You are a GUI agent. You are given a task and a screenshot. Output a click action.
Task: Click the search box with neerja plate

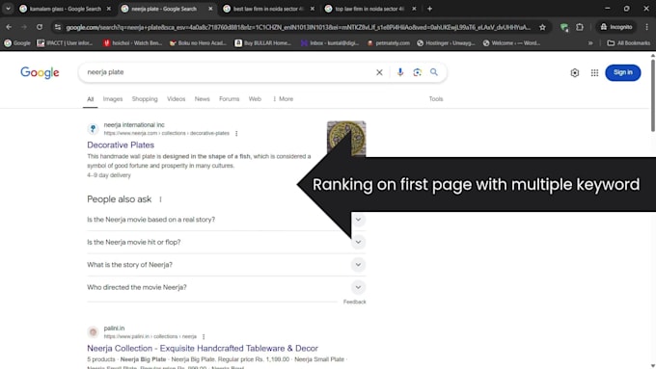pos(226,72)
